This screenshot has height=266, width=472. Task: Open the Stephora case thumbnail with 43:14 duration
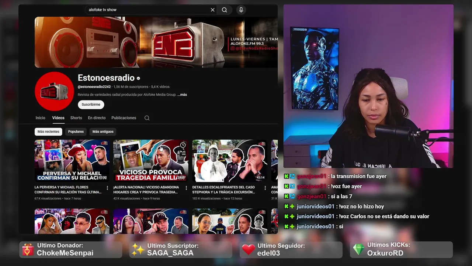(x=229, y=161)
